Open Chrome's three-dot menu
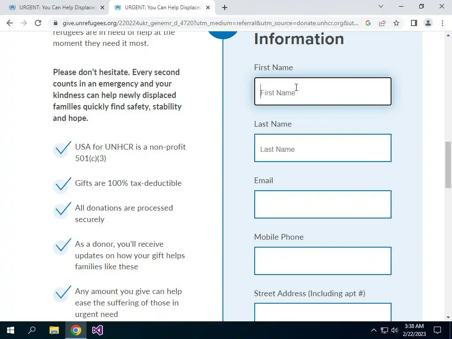This screenshot has height=339, width=452. tap(442, 23)
